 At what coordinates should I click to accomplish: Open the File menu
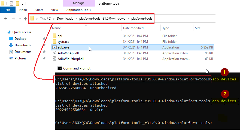coord(8,10)
